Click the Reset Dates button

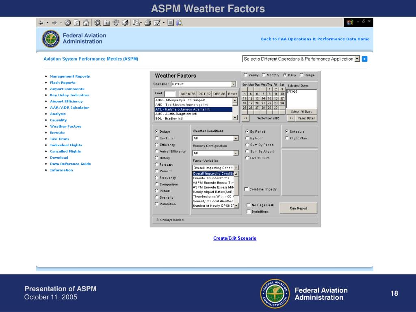click(x=306, y=118)
